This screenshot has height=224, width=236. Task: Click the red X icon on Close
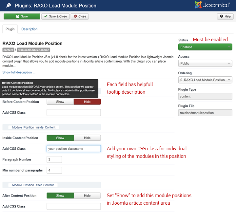click(75, 16)
